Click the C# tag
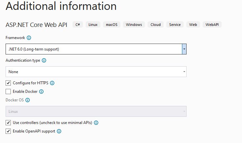The height and width of the screenshot is (143, 242). (x=78, y=25)
